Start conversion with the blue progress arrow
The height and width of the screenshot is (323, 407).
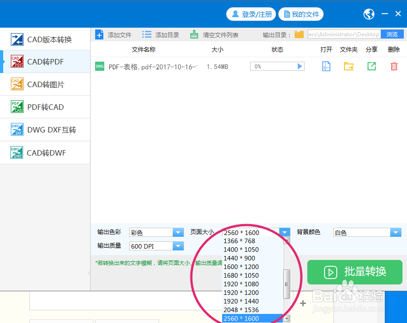(x=299, y=66)
